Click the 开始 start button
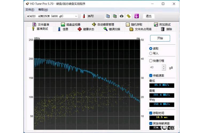203x133 pixels. coord(160,38)
